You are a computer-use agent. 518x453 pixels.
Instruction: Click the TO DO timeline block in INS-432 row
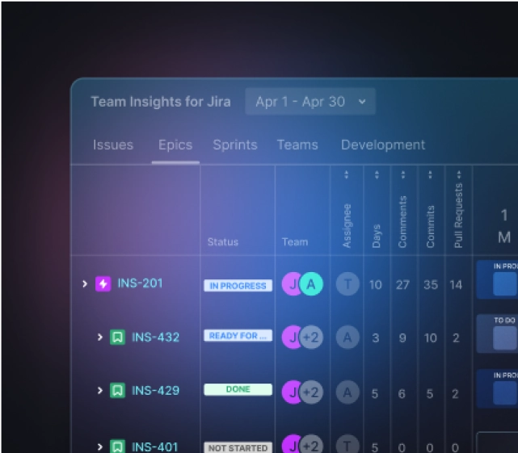[497, 333]
